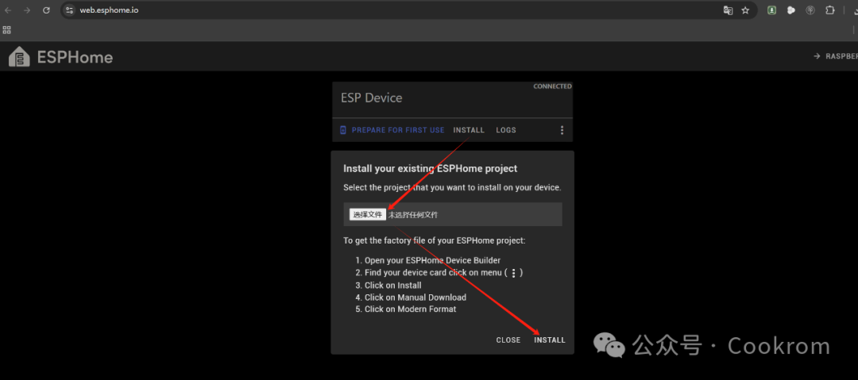Close the install project dialog

click(x=508, y=340)
